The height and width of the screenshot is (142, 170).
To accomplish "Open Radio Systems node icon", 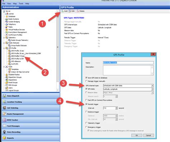I will click(7, 19).
